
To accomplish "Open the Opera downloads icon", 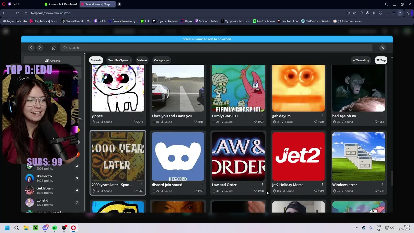I will coord(387,13).
